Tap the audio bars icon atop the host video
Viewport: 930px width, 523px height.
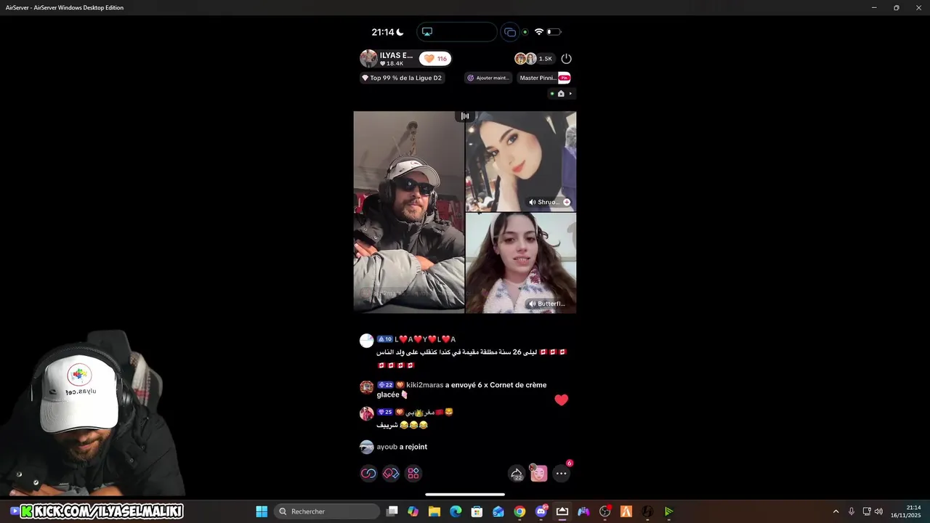465,116
